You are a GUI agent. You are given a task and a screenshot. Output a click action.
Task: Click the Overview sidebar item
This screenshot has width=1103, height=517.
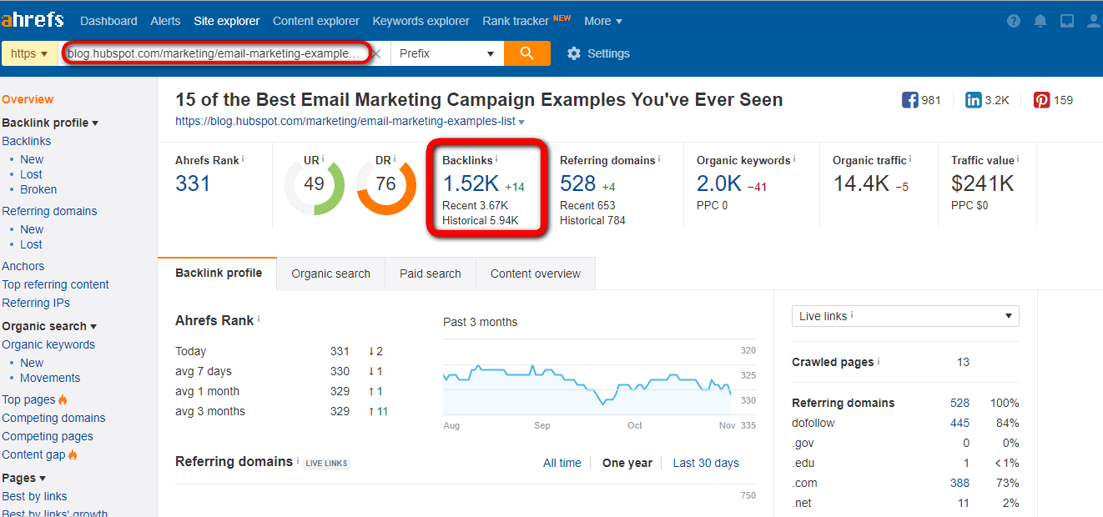28,99
